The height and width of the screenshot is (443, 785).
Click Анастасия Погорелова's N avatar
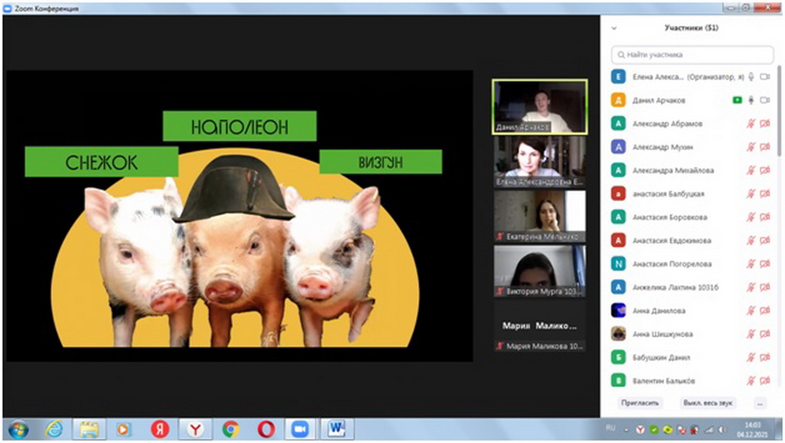point(618,264)
